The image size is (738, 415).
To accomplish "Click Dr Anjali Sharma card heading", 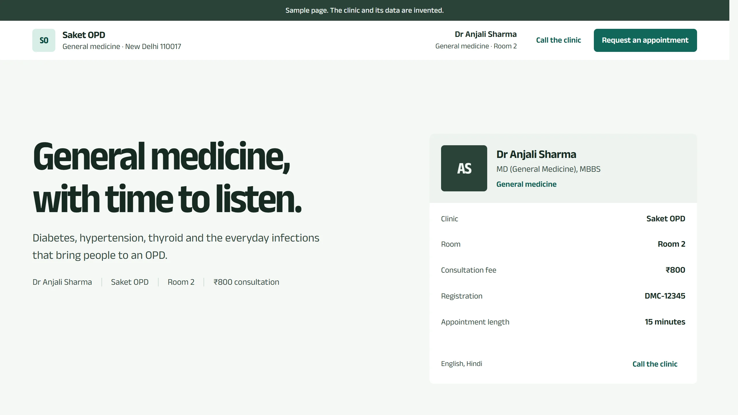I will point(536,154).
